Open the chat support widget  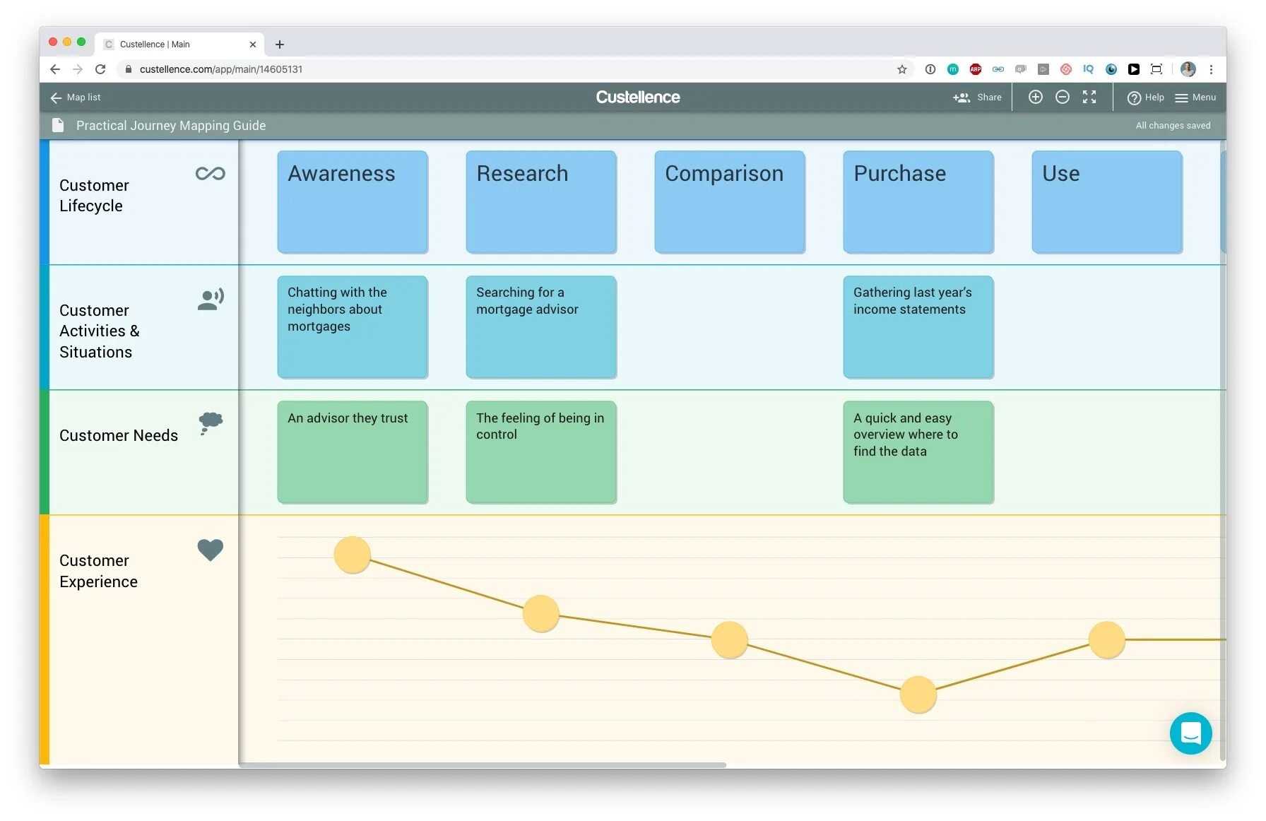tap(1191, 733)
